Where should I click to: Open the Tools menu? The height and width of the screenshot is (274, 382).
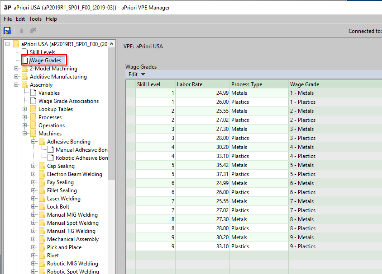coord(35,19)
